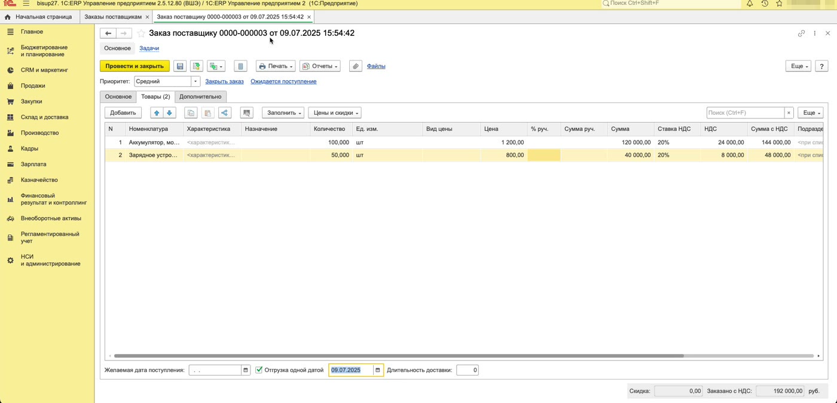Open the notifications bell icon

click(750, 4)
